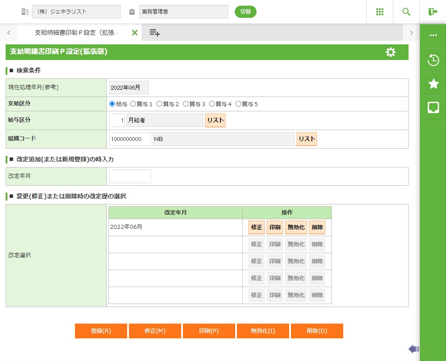Image resolution: width=446 pixels, height=361 pixels.
Task: Click the search magnifier icon
Action: click(406, 12)
